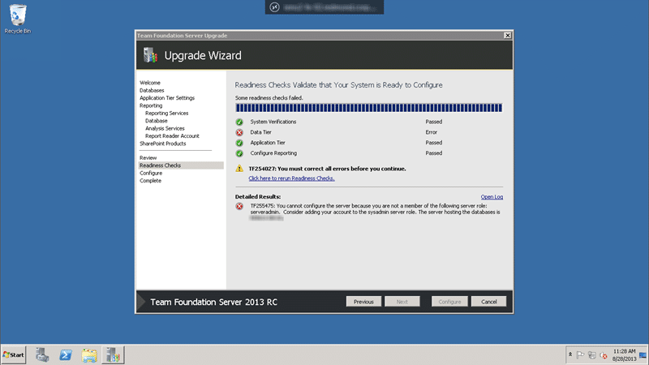This screenshot has height=365, width=649.
Task: Open the Action Center flag in the tray
Action: (x=580, y=355)
